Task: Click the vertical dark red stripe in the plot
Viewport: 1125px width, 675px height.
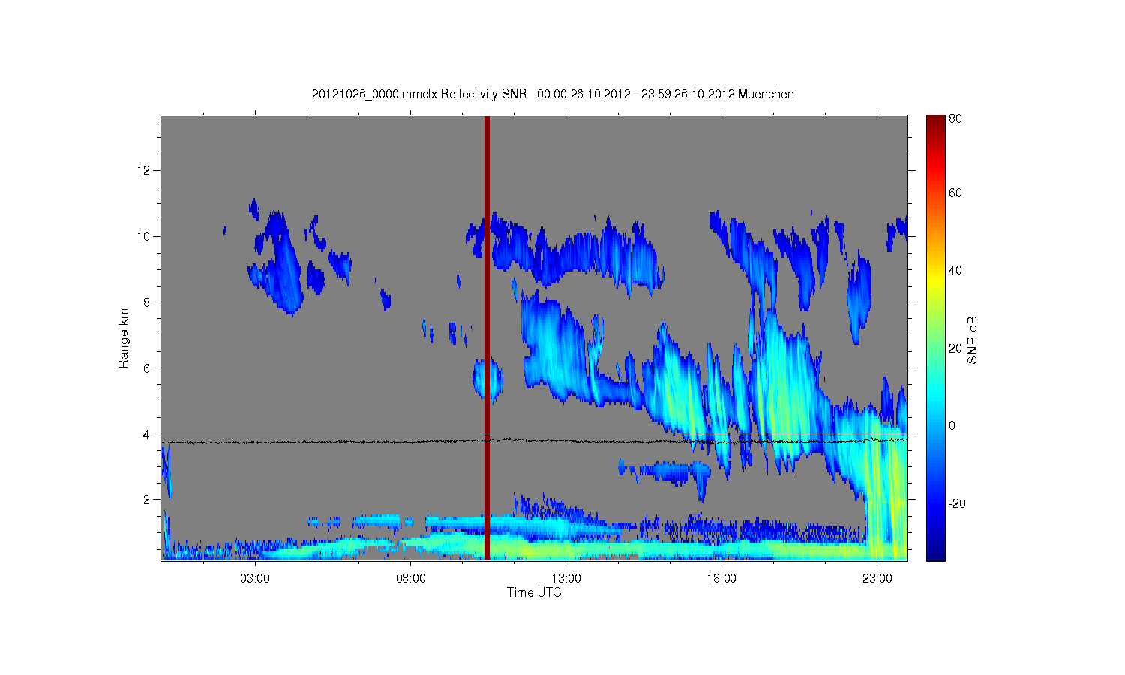Action: tap(487, 337)
